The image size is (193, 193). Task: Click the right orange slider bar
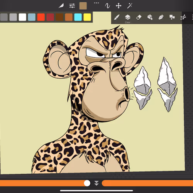(x=147, y=183)
